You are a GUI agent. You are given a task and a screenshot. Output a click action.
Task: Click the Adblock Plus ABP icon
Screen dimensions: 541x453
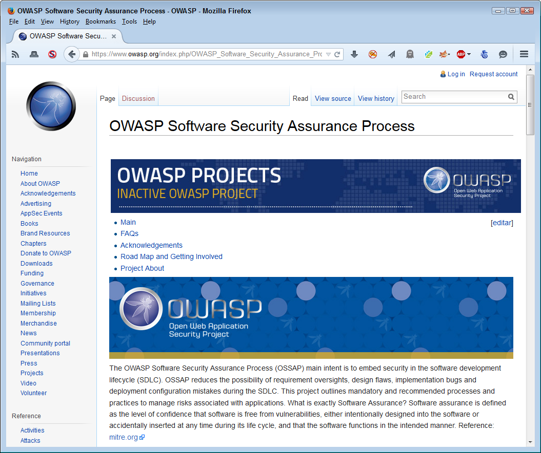point(461,54)
